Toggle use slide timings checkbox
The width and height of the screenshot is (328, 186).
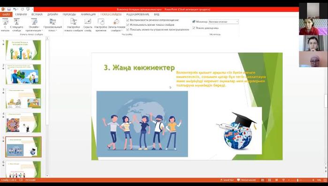(x=128, y=25)
